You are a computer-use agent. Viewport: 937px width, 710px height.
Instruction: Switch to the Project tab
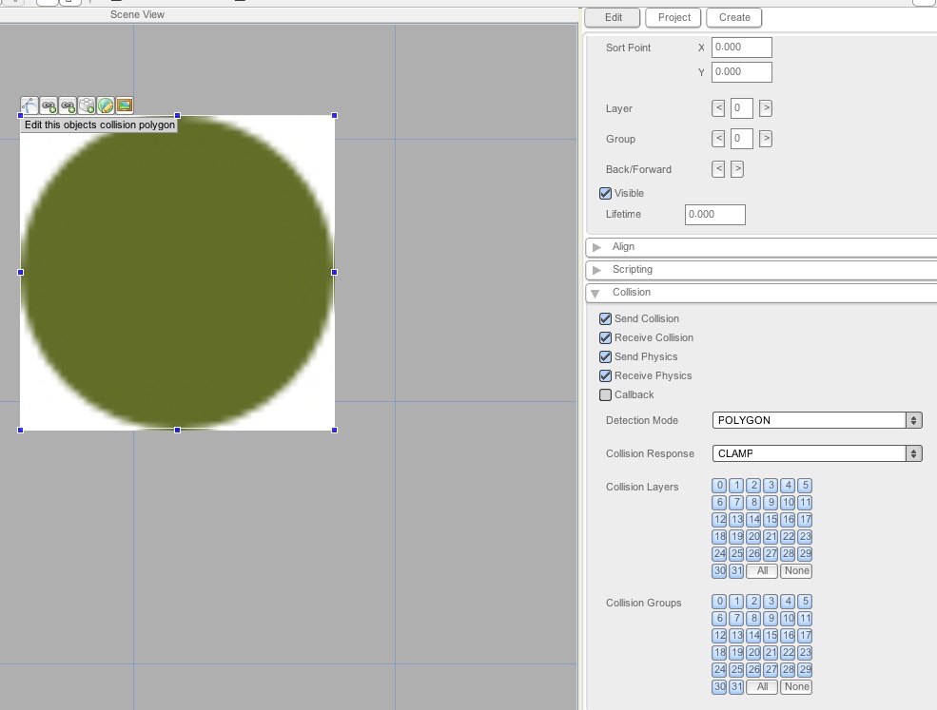[x=674, y=17]
